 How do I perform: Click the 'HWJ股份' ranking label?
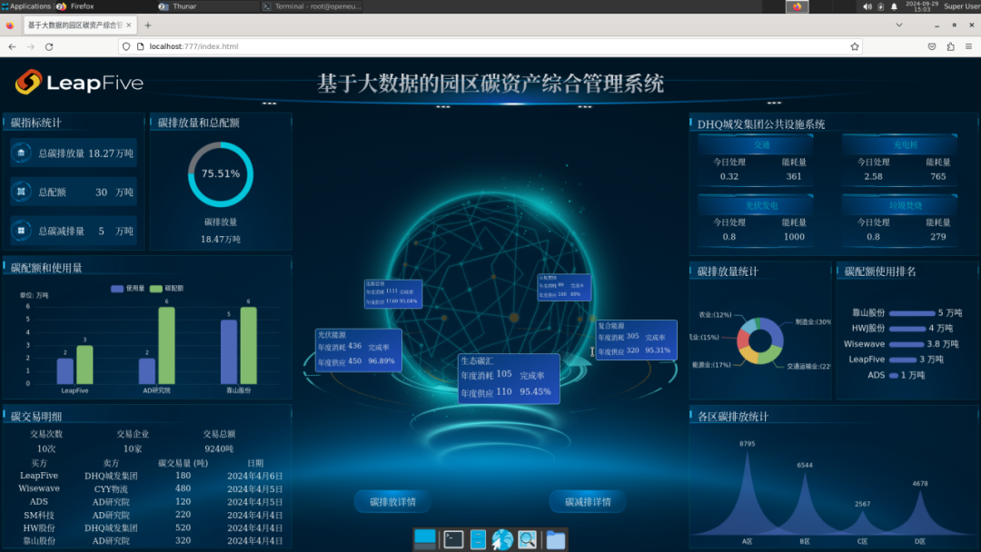tap(867, 328)
